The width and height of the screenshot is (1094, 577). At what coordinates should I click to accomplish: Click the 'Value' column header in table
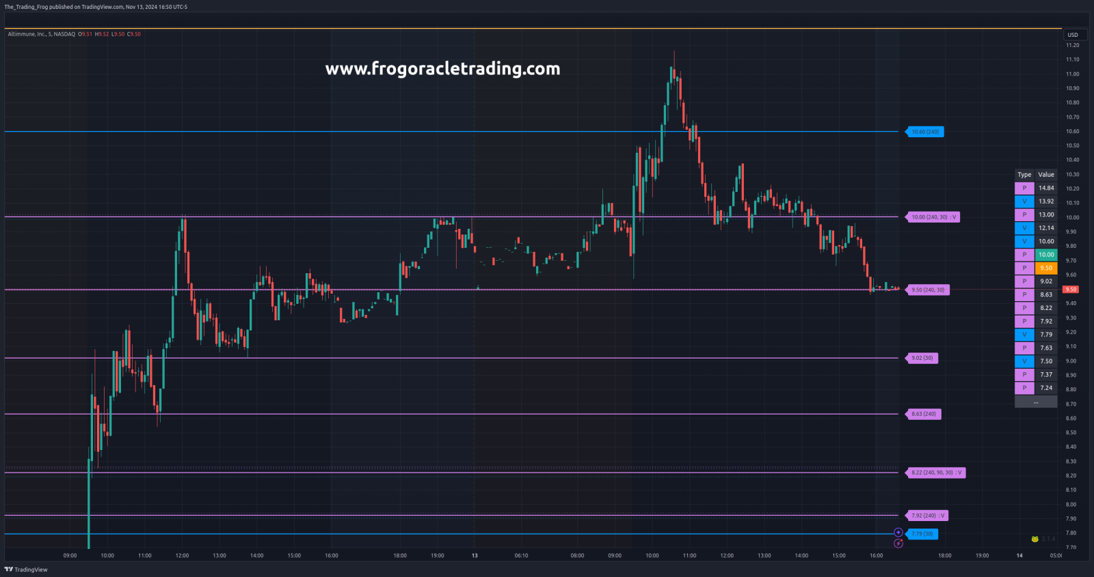coord(1046,175)
